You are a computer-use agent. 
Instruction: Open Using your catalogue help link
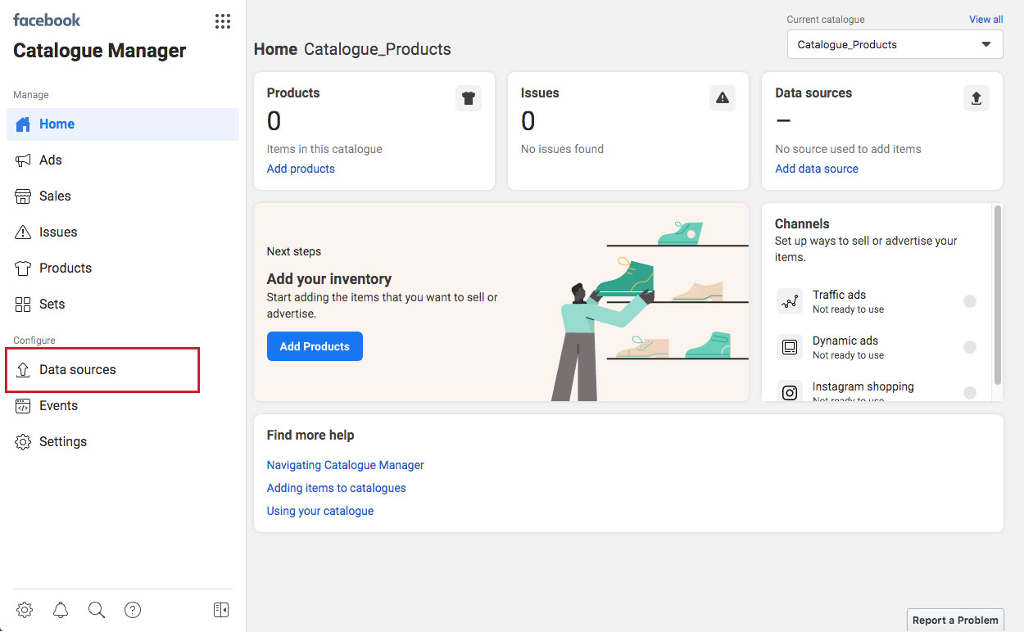pos(320,511)
